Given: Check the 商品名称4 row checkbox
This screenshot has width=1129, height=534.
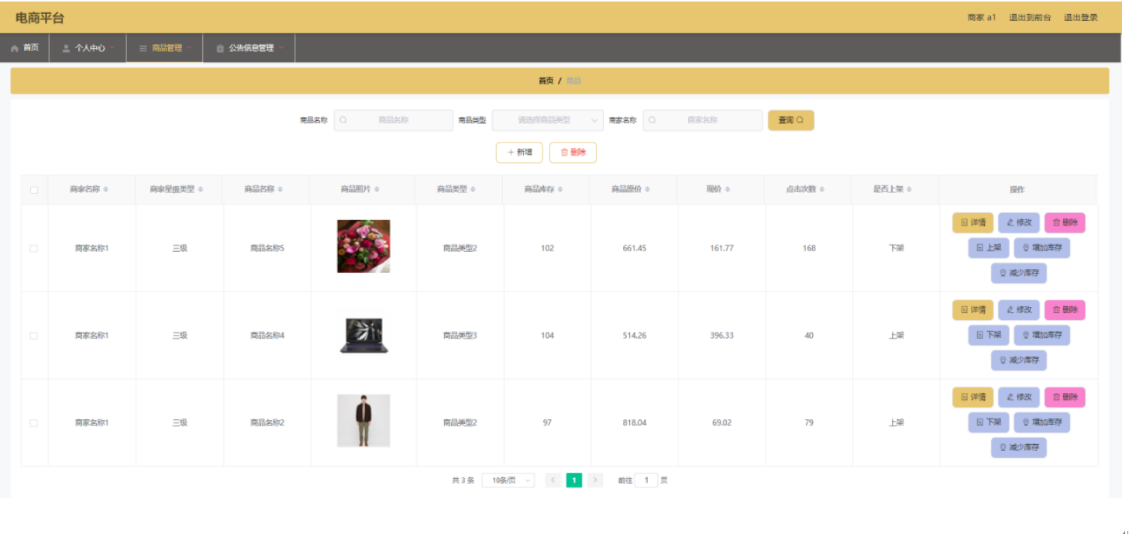Looking at the screenshot, I should click(x=33, y=336).
